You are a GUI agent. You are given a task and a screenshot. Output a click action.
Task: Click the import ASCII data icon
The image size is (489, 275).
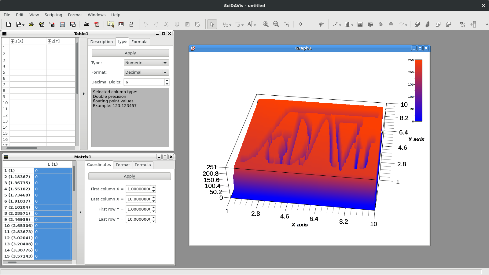pyautogui.click(x=52, y=24)
